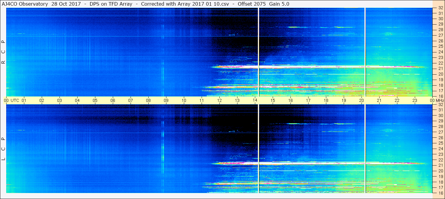Click hour 18 on the time axis

(326, 100)
